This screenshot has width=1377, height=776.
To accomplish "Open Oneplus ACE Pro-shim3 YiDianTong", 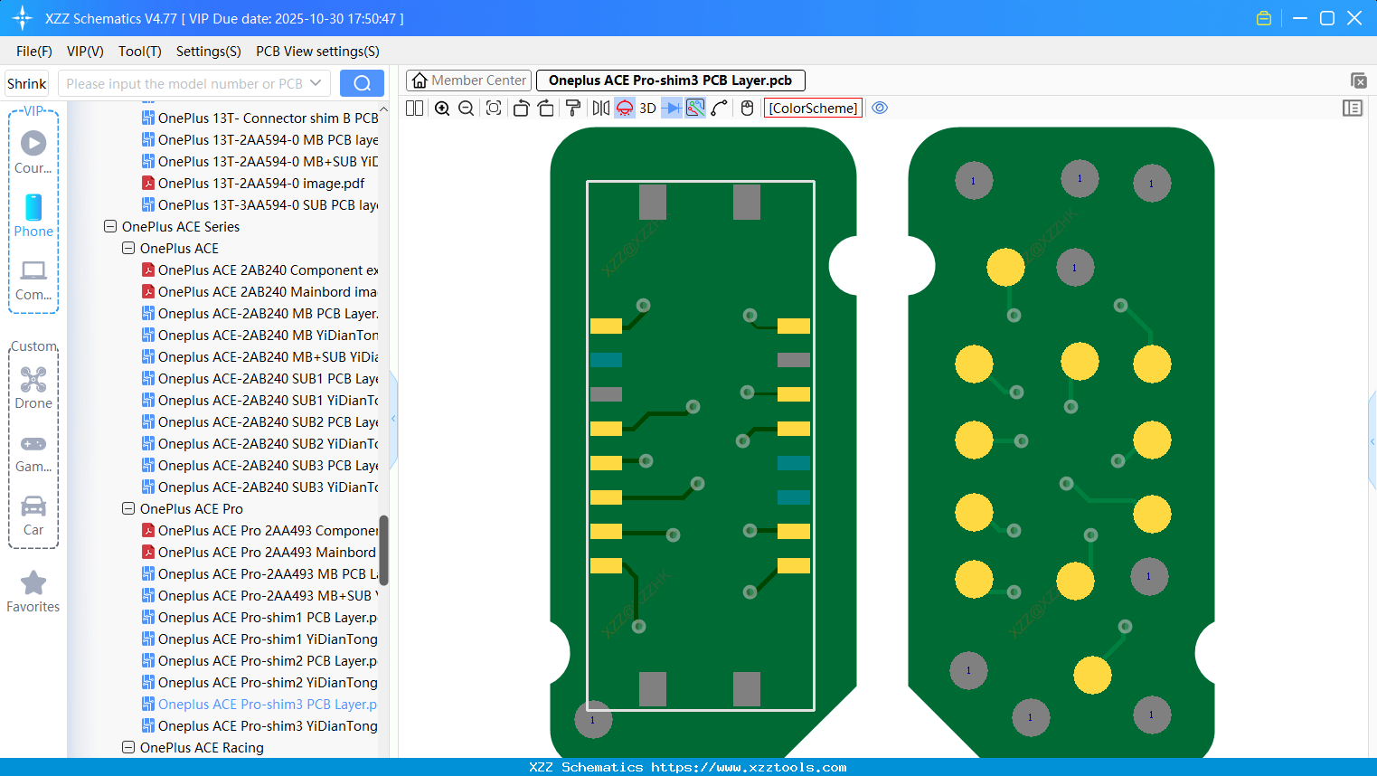I will pyautogui.click(x=260, y=725).
